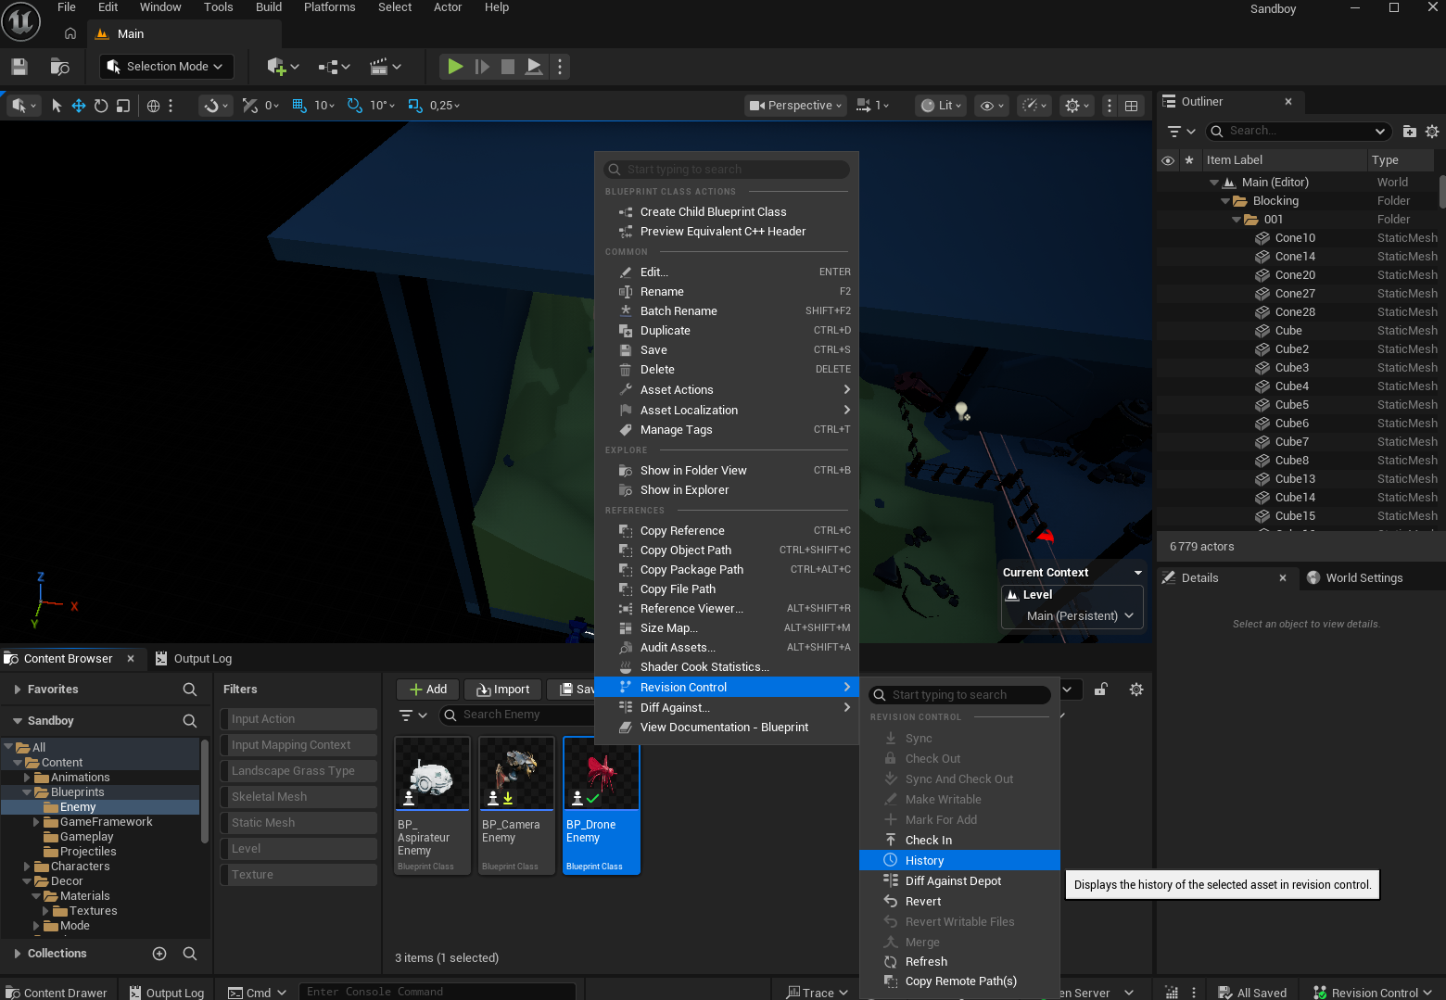Select the rotate gizmo tool

point(101,106)
